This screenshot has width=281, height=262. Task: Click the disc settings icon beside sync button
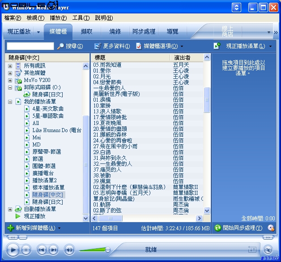pyautogui.click(x=271, y=228)
